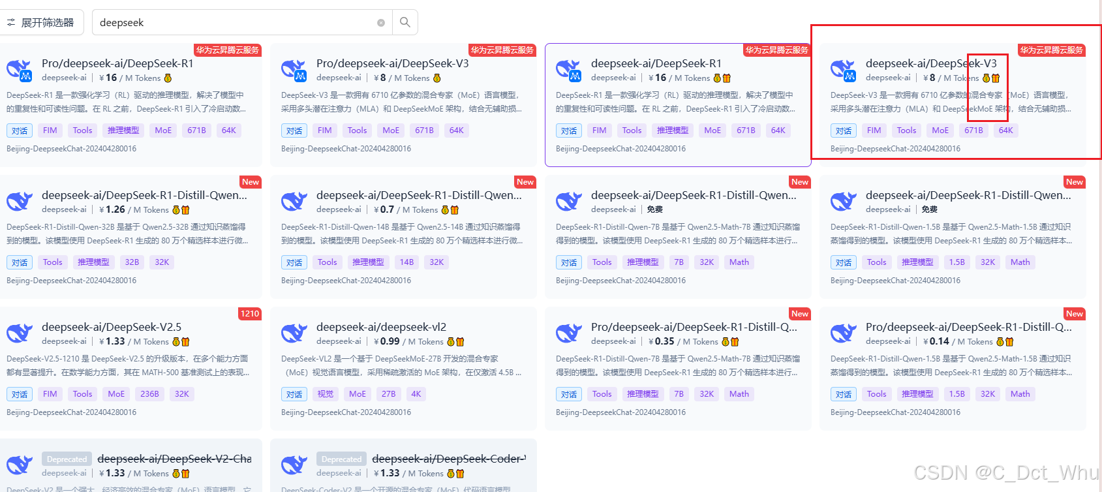Click Beijing-DeepseekChat-202404280016 on deepseek-vl2 card
This screenshot has height=492, width=1102.
[x=346, y=412]
